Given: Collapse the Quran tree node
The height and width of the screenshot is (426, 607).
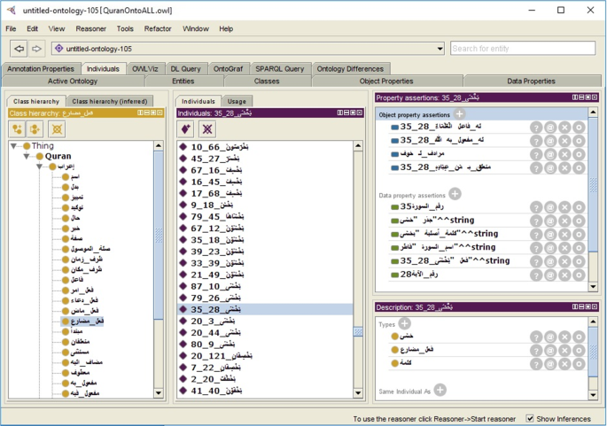Looking at the screenshot, I should point(27,156).
